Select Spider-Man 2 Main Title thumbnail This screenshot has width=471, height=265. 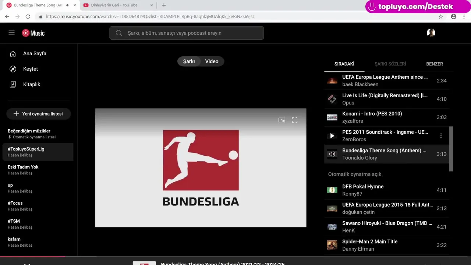click(332, 245)
